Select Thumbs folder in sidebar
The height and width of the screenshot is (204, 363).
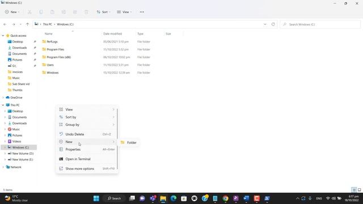[18, 90]
